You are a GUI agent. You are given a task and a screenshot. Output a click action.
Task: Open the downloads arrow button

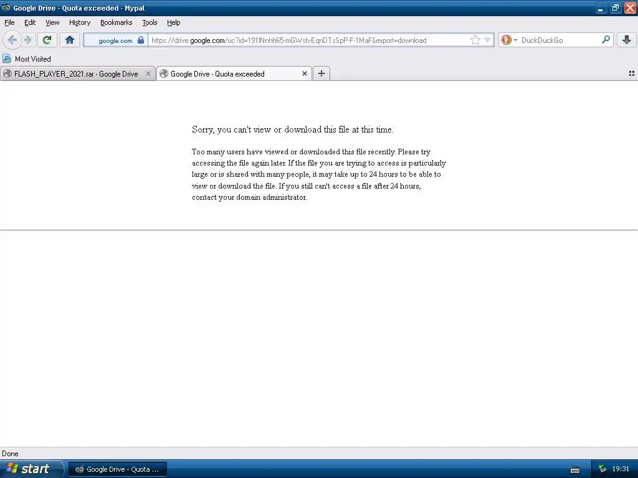(627, 40)
